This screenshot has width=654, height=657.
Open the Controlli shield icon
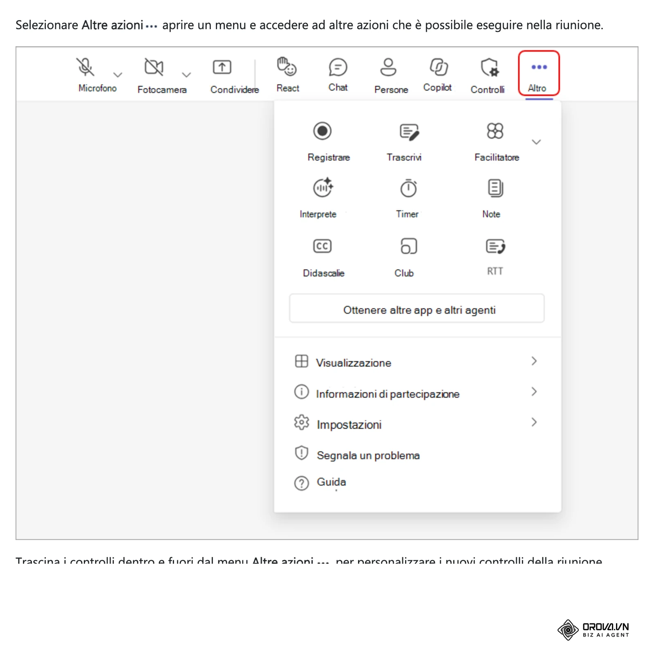click(x=490, y=67)
